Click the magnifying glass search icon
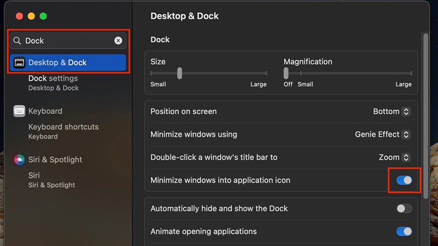The image size is (438, 246). (x=18, y=40)
